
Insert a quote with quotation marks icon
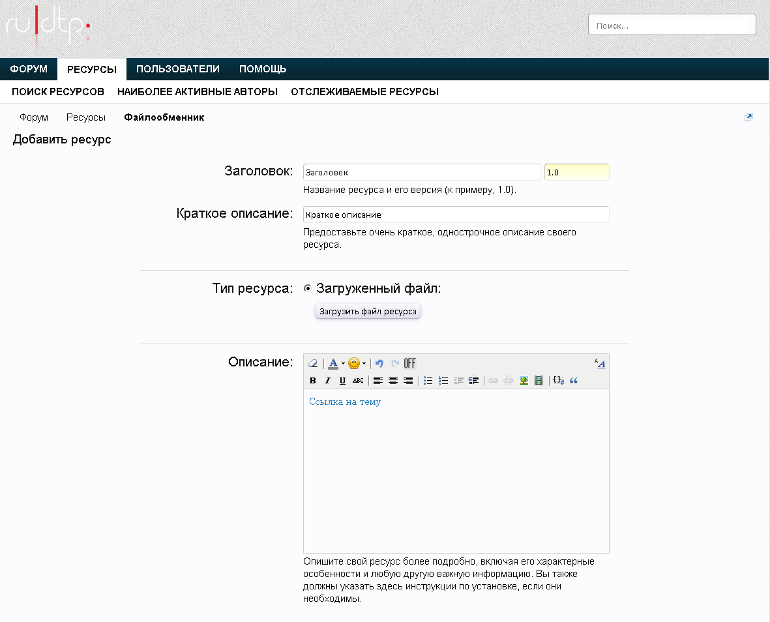[574, 381]
